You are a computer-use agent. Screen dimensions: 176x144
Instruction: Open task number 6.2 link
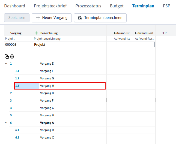(x=17, y=138)
